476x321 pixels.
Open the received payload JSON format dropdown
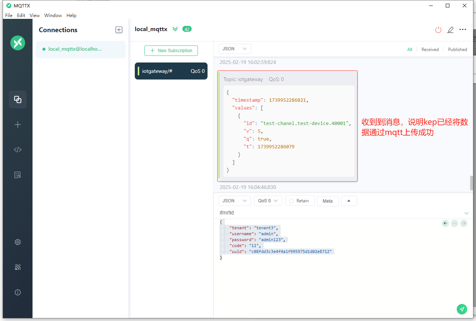pyautogui.click(x=235, y=49)
